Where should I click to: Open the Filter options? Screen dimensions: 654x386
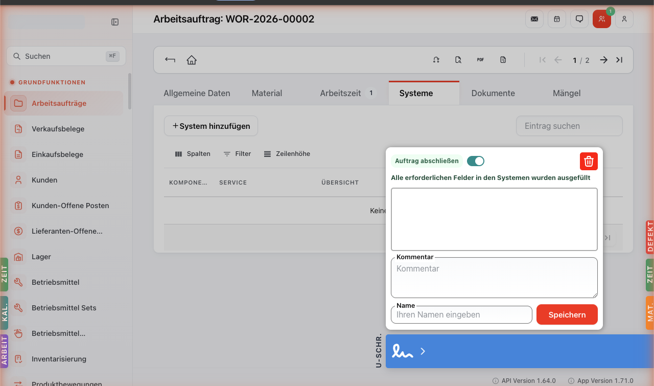pyautogui.click(x=237, y=154)
